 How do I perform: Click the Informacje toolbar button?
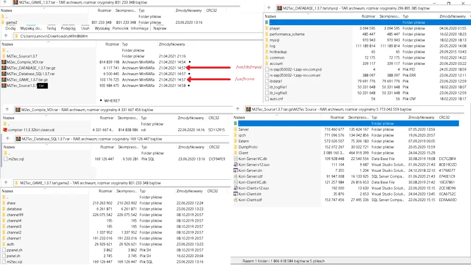click(139, 28)
